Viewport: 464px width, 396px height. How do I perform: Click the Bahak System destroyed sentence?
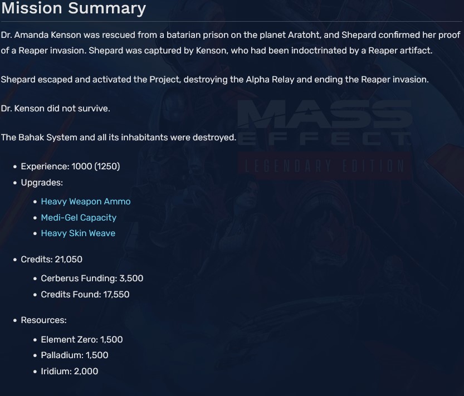click(118, 138)
